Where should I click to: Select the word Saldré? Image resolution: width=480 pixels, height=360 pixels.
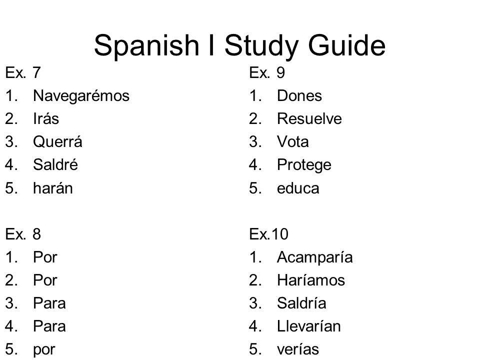pyautogui.click(x=55, y=164)
